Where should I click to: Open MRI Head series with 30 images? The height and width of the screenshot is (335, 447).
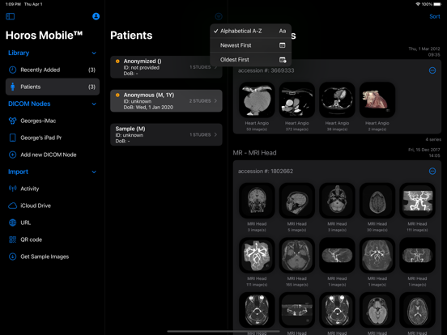click(x=377, y=201)
